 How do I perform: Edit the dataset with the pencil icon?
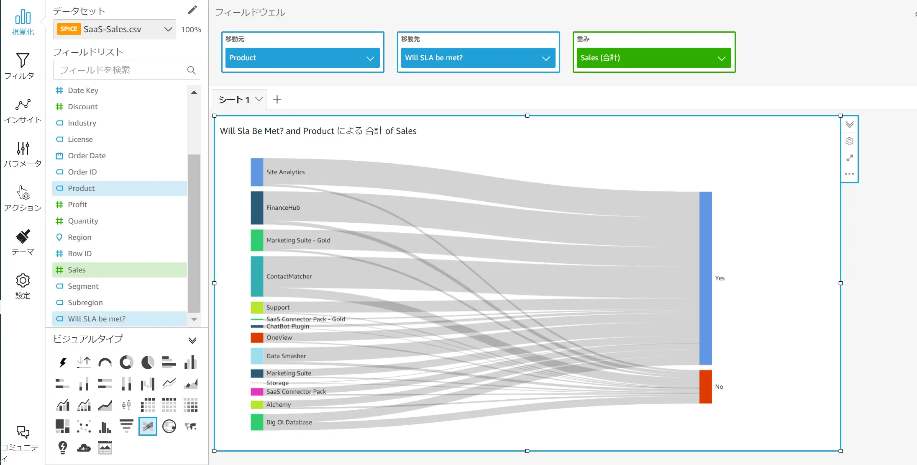[192, 10]
